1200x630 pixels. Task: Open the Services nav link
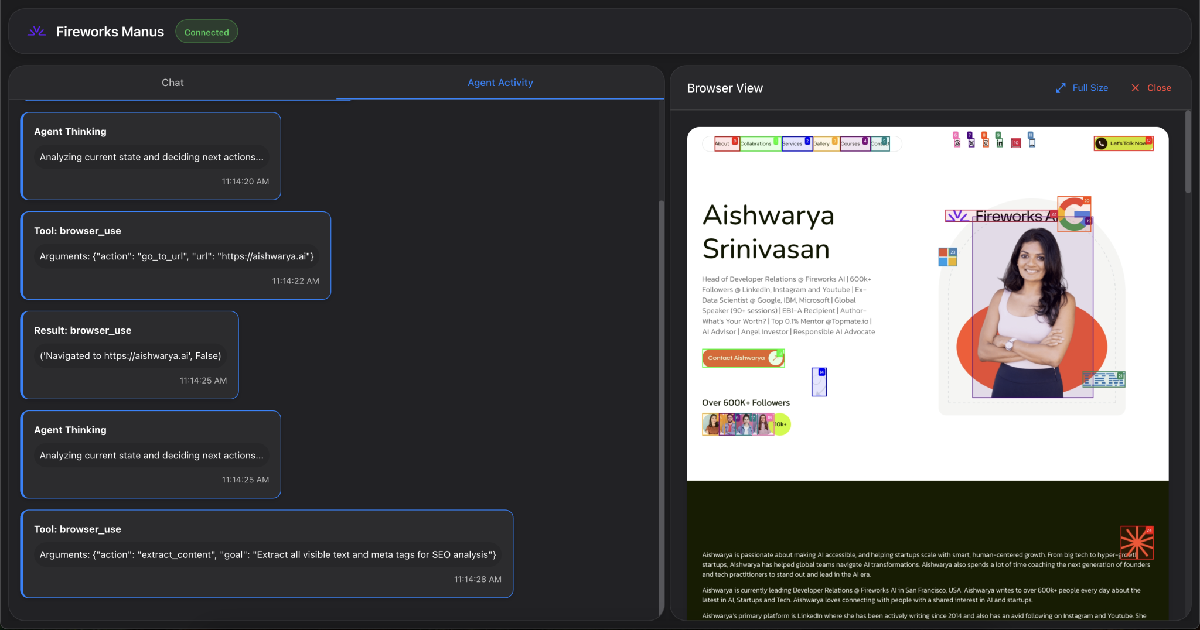click(x=797, y=143)
